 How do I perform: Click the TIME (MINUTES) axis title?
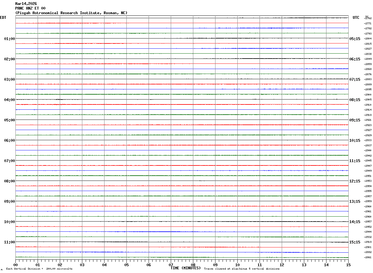coord(186,268)
